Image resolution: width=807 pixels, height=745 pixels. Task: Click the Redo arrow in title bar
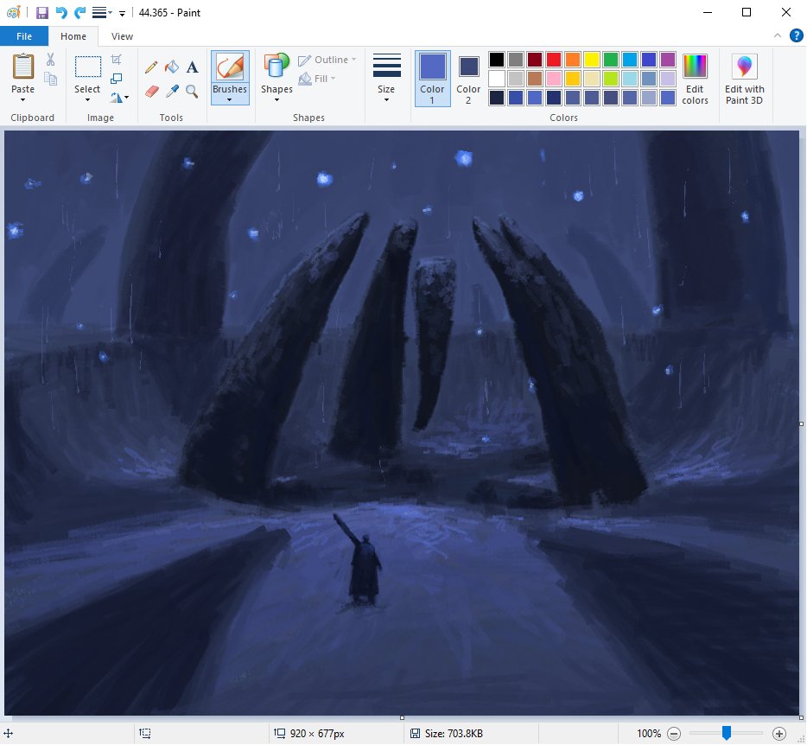click(79, 12)
